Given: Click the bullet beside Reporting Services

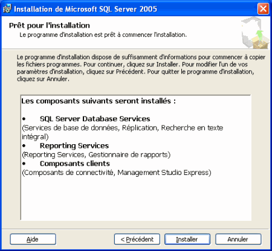Looking at the screenshot, I should (24, 145).
